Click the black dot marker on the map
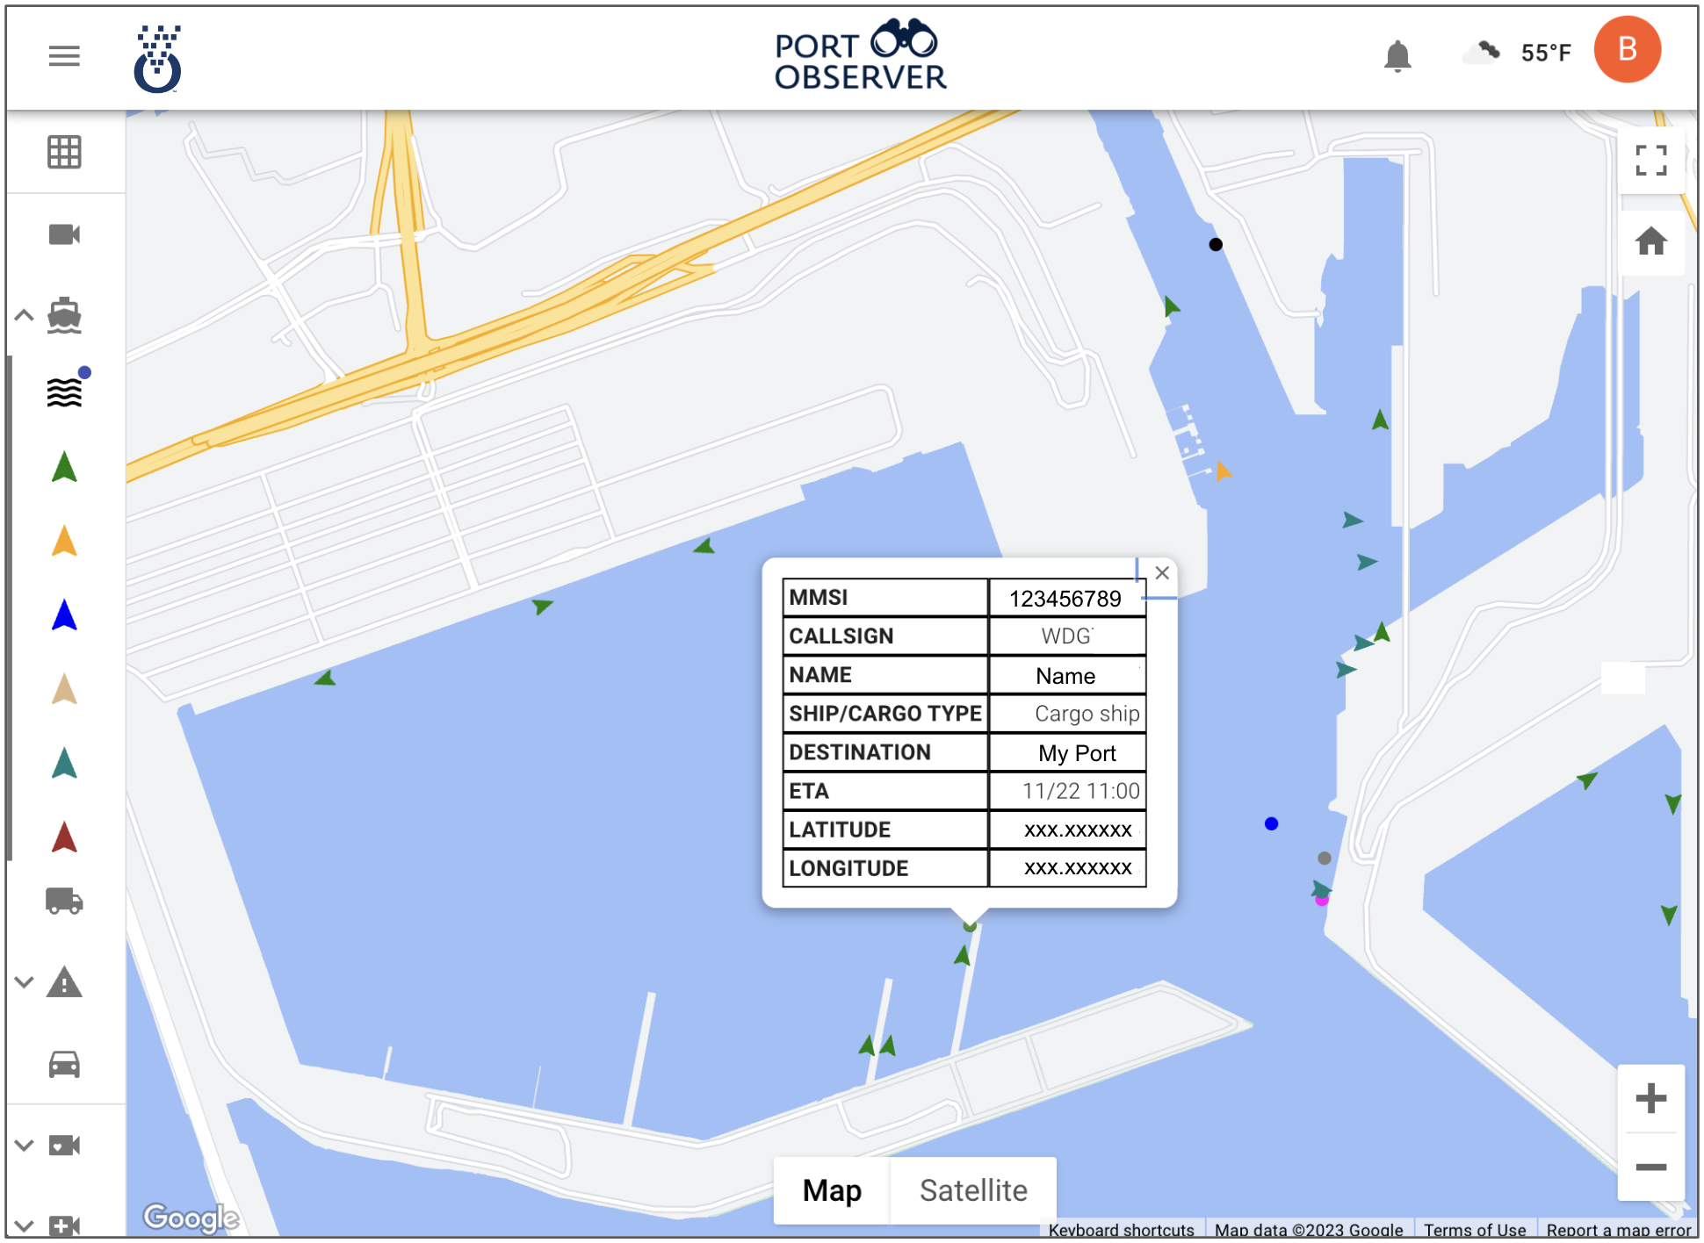The image size is (1704, 1243). tap(1216, 245)
